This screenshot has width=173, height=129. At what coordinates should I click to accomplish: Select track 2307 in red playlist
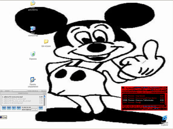(143, 102)
